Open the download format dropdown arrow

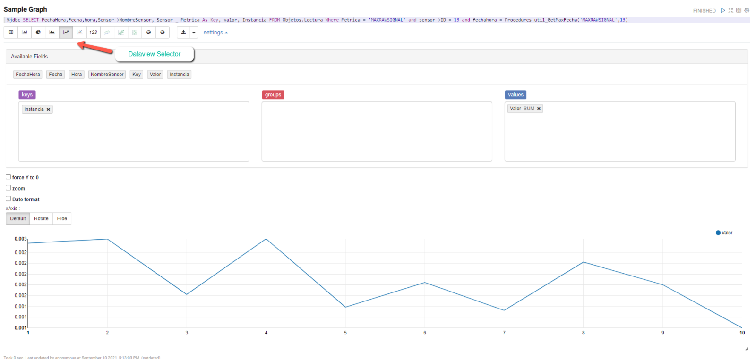[x=194, y=33]
